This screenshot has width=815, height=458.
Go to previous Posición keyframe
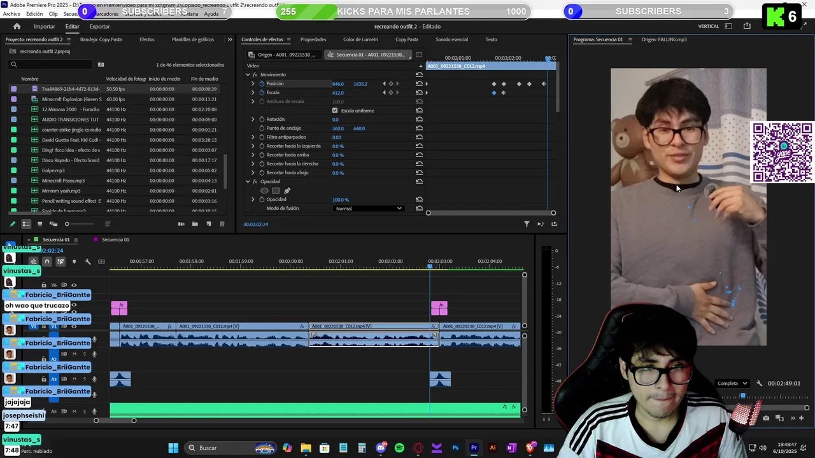pos(384,84)
